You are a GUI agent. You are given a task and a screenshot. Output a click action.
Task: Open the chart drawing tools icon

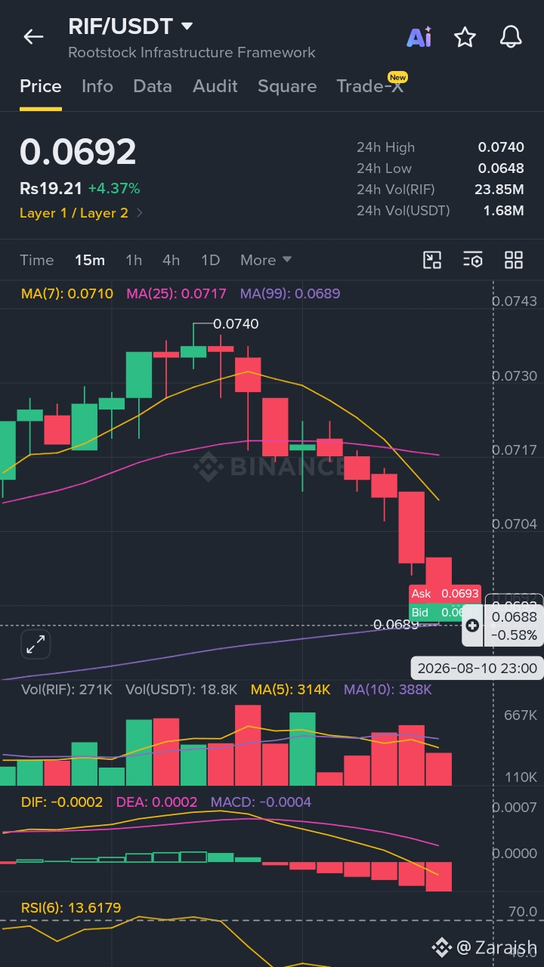click(432, 260)
